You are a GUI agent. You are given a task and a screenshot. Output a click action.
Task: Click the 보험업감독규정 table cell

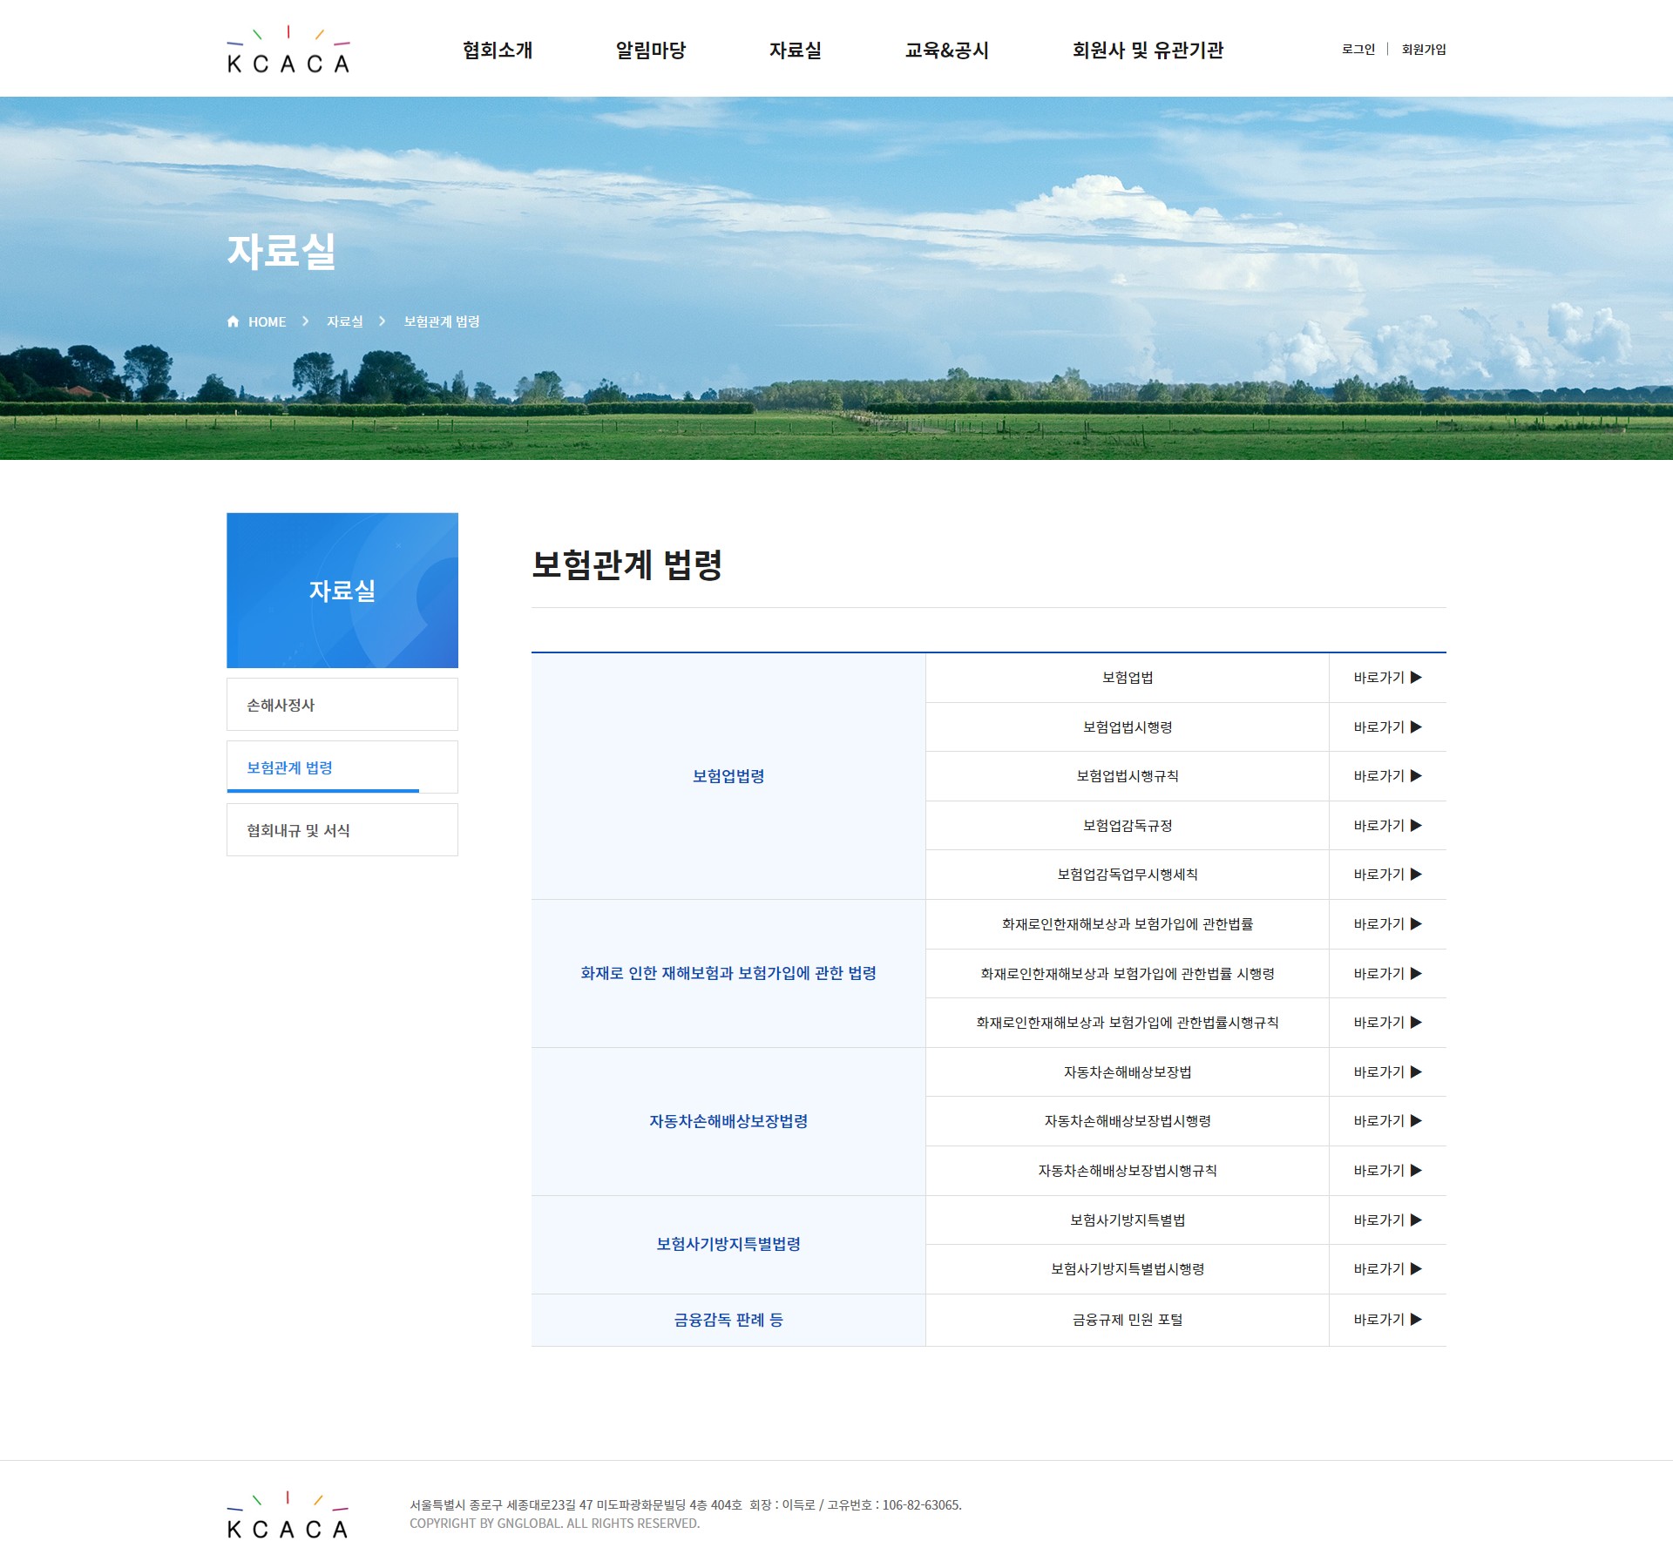click(1128, 826)
